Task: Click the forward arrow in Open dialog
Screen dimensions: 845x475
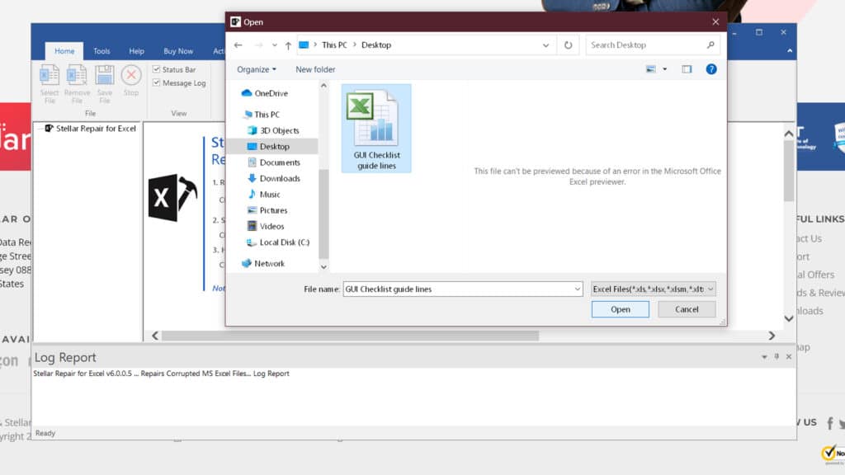Action: (x=258, y=45)
